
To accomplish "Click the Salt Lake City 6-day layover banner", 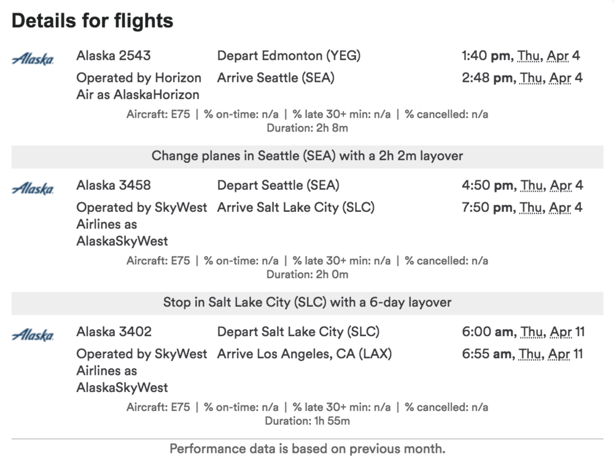I will coord(307,302).
